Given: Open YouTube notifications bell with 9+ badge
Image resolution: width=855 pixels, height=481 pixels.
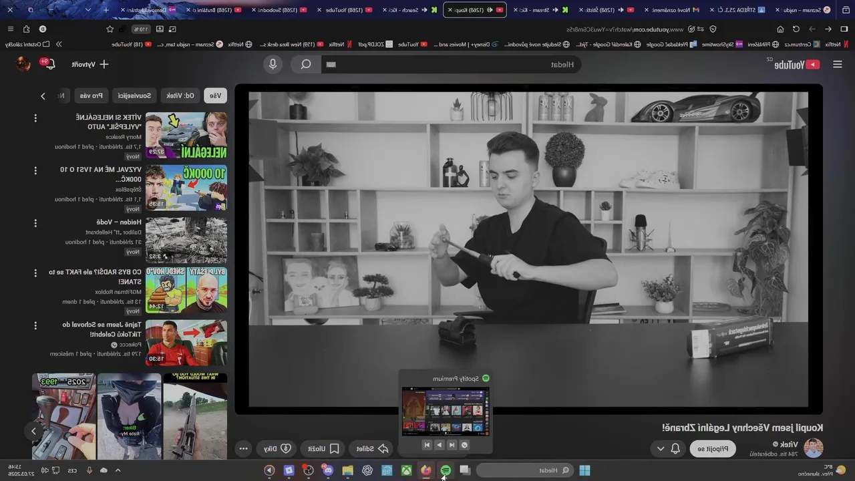Looking at the screenshot, I should (49, 64).
